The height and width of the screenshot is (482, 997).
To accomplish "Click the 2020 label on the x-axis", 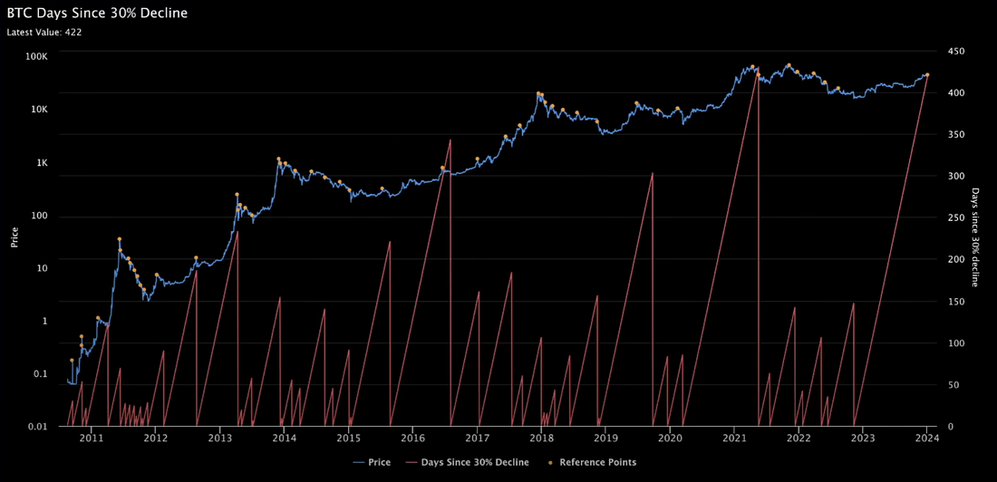I will point(670,438).
